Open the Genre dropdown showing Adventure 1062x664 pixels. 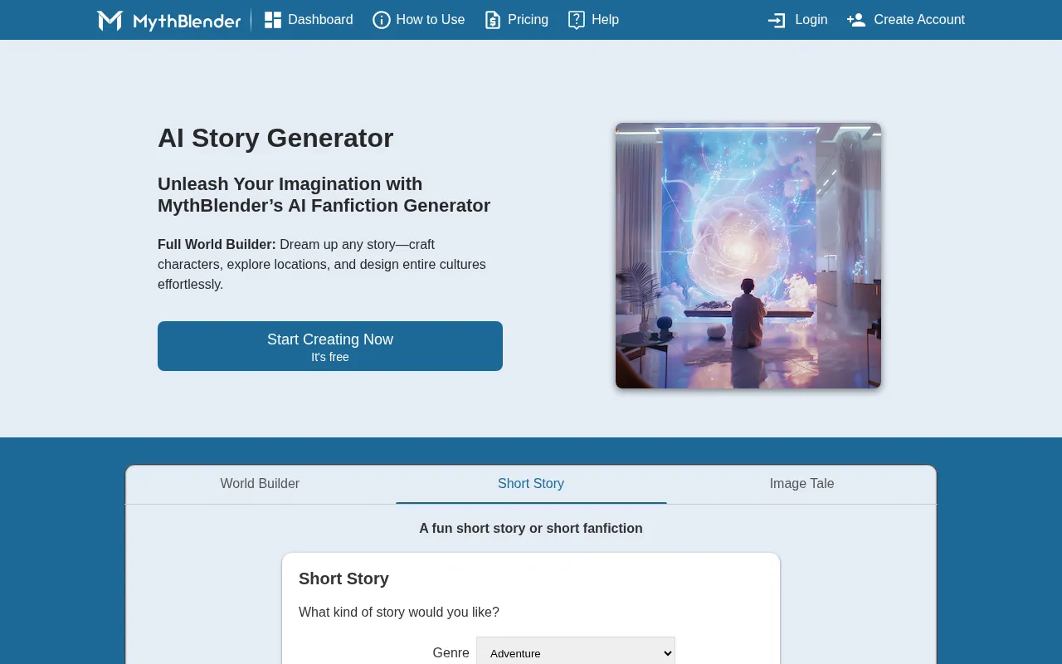(x=576, y=653)
